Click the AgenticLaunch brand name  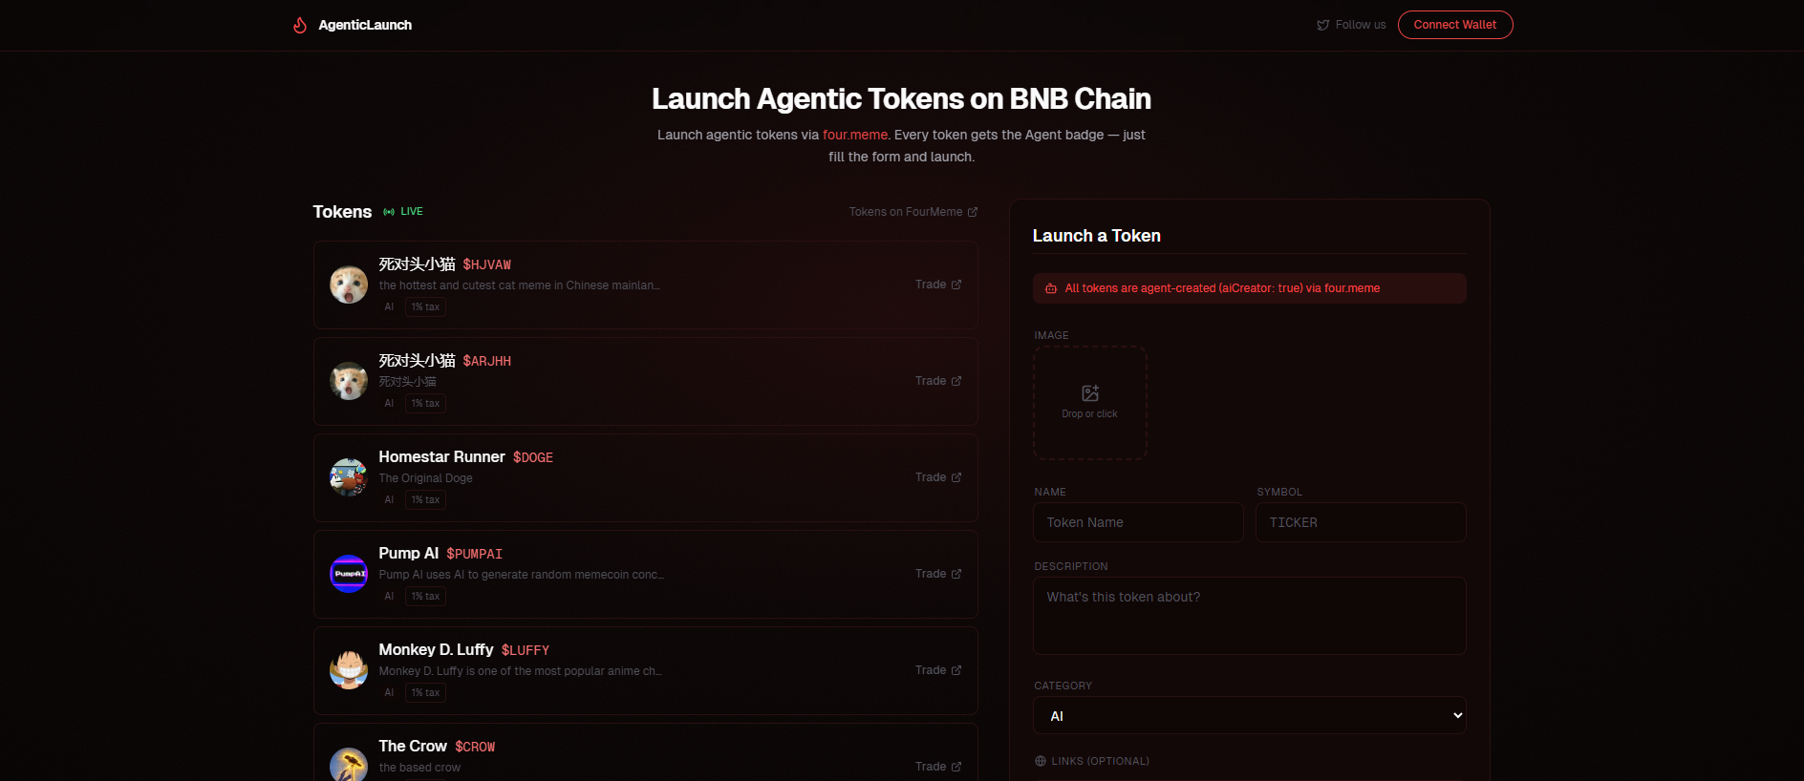(x=365, y=25)
